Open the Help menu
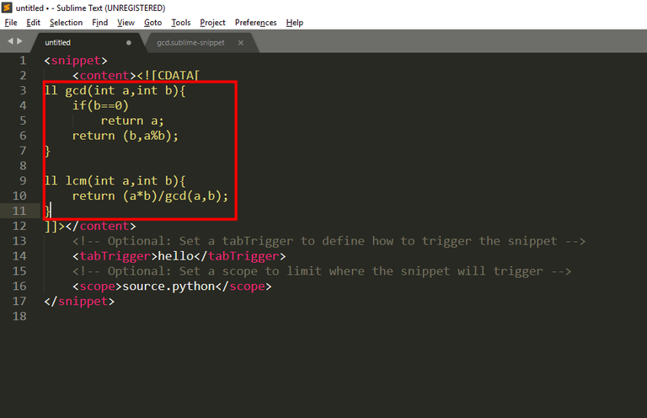647x418 pixels. pyautogui.click(x=295, y=23)
